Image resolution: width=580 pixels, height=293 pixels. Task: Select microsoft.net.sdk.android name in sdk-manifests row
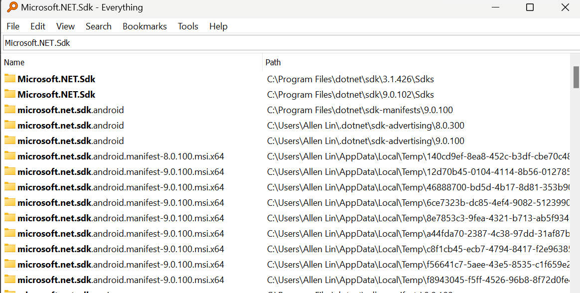[x=71, y=110]
